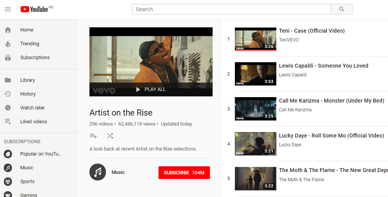388x197 pixels.
Task: Click title Lewis Capaldi - Someone You Loved
Action: pyautogui.click(x=324, y=66)
